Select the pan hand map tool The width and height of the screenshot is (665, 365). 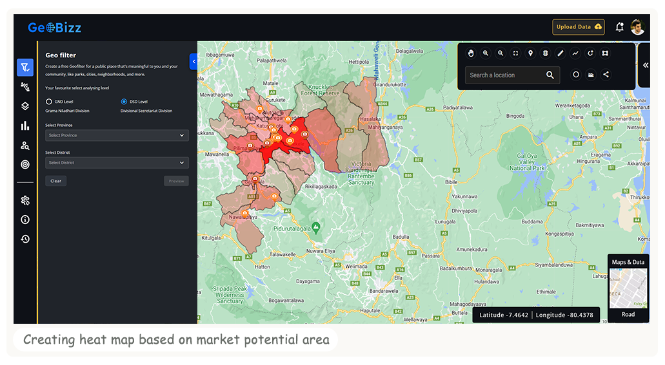click(x=471, y=53)
